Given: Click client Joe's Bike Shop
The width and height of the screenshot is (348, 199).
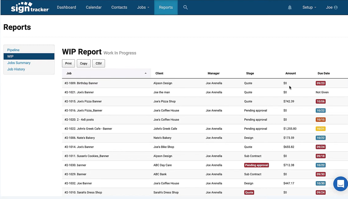Looking at the screenshot, I should (x=164, y=147).
